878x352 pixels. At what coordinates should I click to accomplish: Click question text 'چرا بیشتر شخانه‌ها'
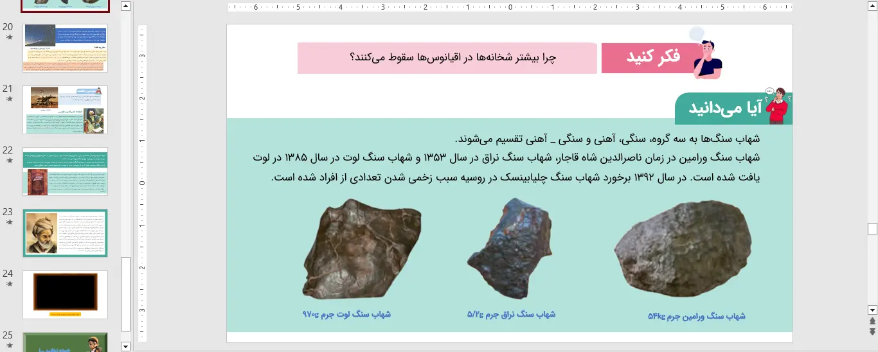[x=452, y=58]
